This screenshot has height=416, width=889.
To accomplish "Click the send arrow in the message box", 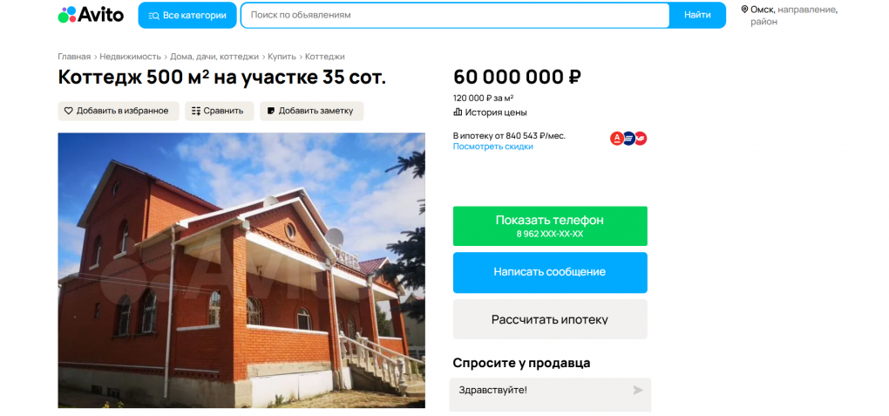I will [638, 390].
